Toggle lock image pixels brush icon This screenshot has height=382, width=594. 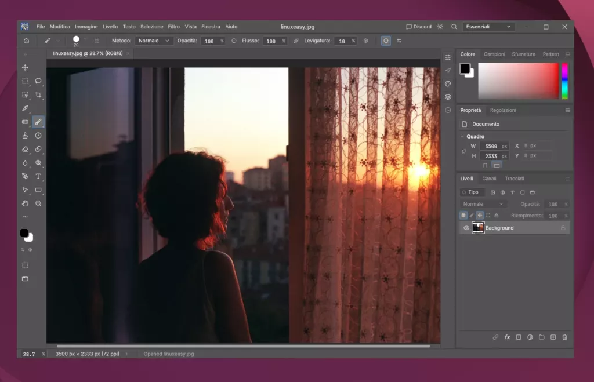click(x=472, y=216)
